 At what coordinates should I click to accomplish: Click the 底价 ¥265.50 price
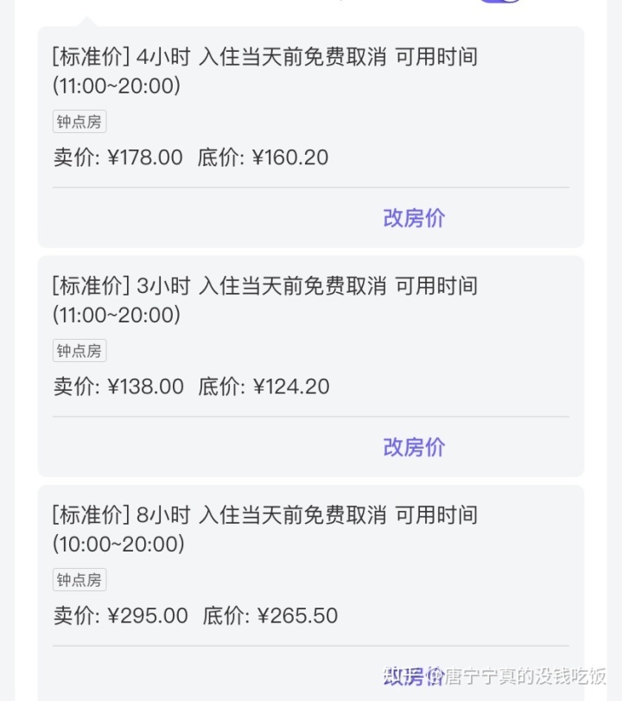tap(270, 615)
